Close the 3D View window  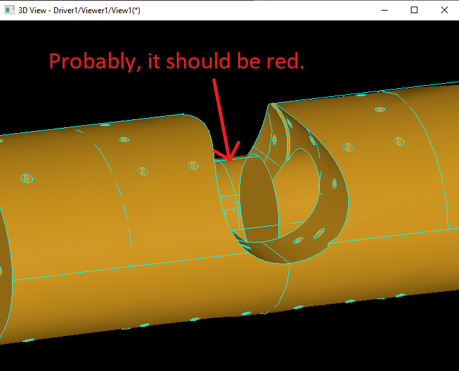pos(444,10)
